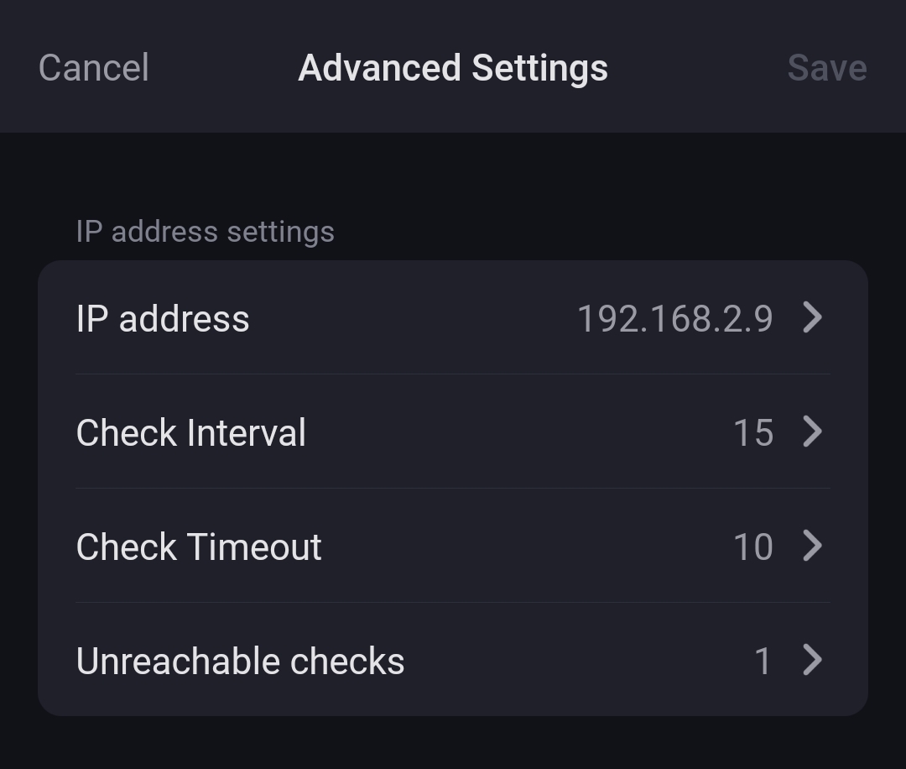Viewport: 906px width, 769px height.
Task: Click the 192.168.2.9 address value
Action: click(x=674, y=319)
